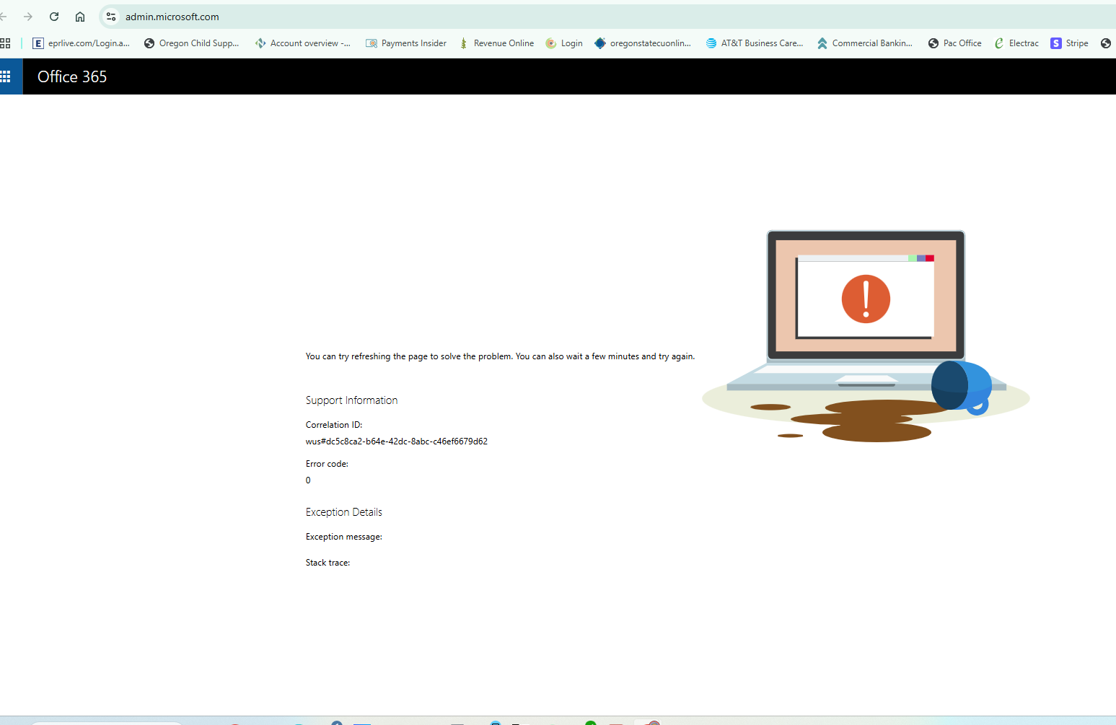Image resolution: width=1116 pixels, height=725 pixels.
Task: Open the Oregon Child Supp... bookmark
Action: point(192,43)
